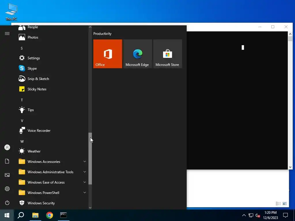Screen dimensions: 295x221
Task: Jump to the T letter header
Action: [x=22, y=100]
